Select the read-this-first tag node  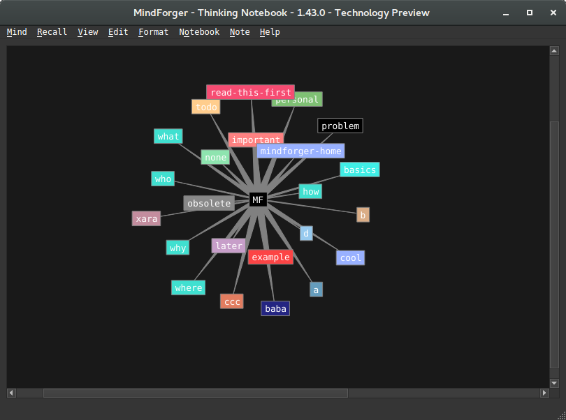[250, 92]
